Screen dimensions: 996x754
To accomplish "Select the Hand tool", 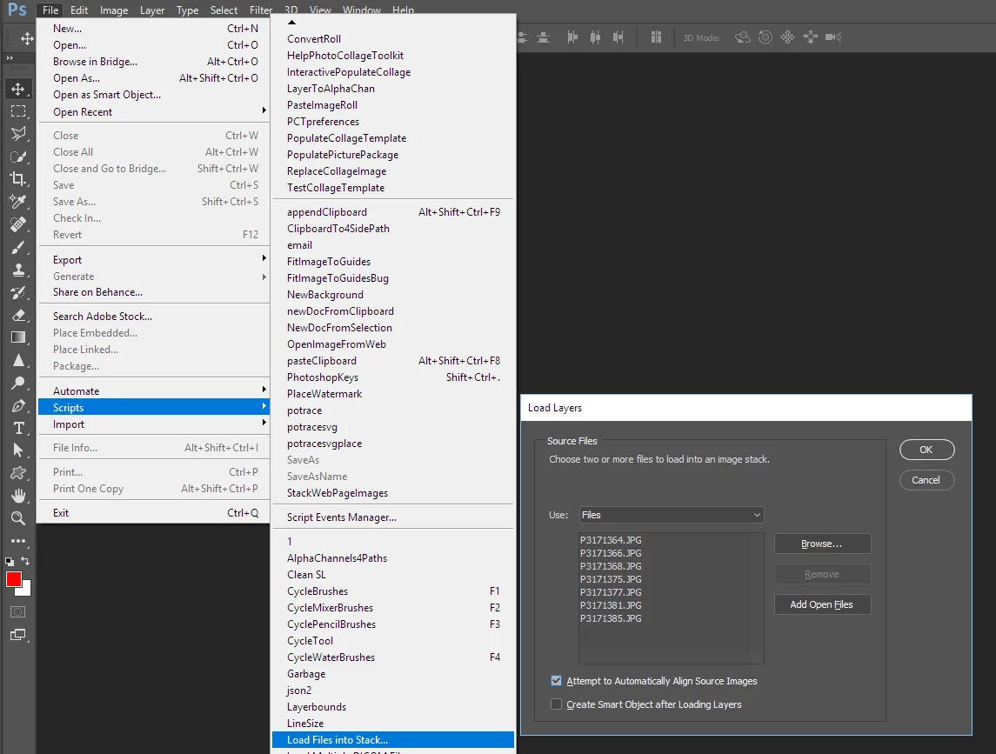I will (x=18, y=496).
